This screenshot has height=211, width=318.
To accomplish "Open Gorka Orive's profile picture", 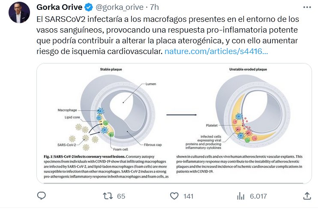I will tap(19, 12).
